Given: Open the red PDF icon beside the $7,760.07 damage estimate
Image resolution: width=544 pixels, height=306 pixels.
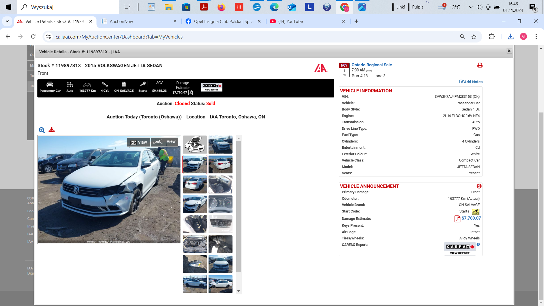Looking at the screenshot, I should 457,219.
